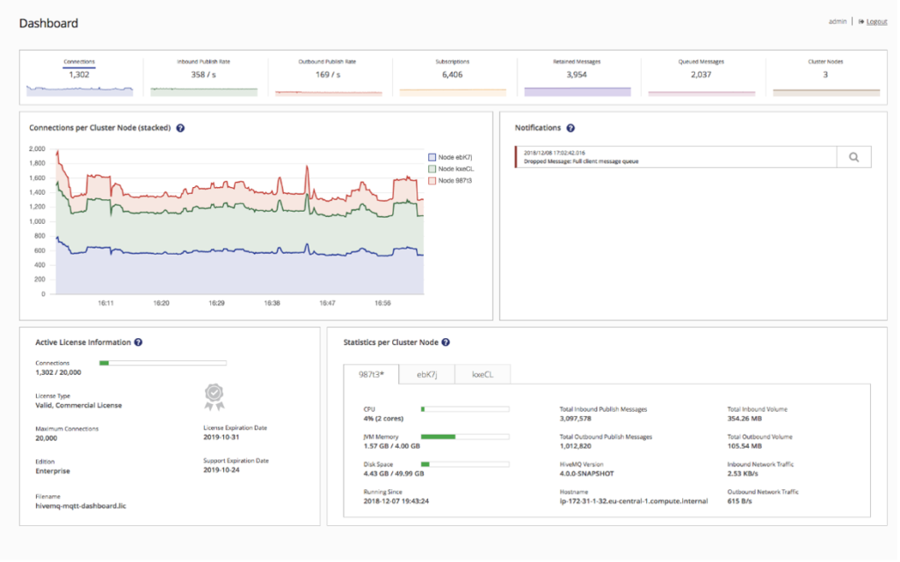Select the Connections metric tab
Screen dimensions: 900x562
[79, 76]
